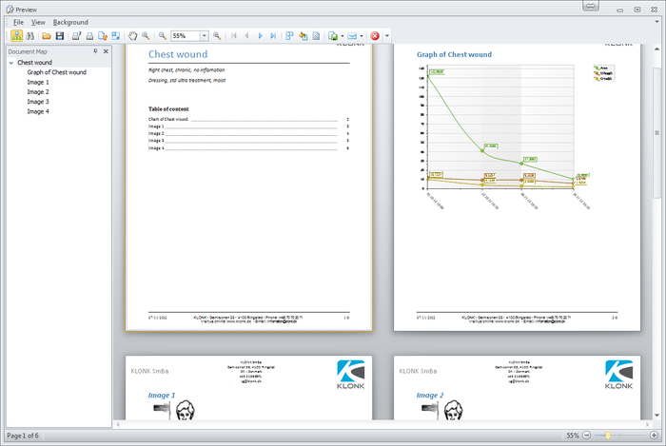The image size is (666, 446).
Task: Select Graph of Chest wound tree item
Action: (x=57, y=72)
